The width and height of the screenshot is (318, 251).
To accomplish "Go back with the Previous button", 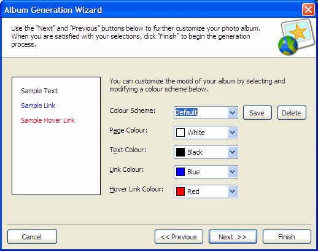I will [x=179, y=237].
